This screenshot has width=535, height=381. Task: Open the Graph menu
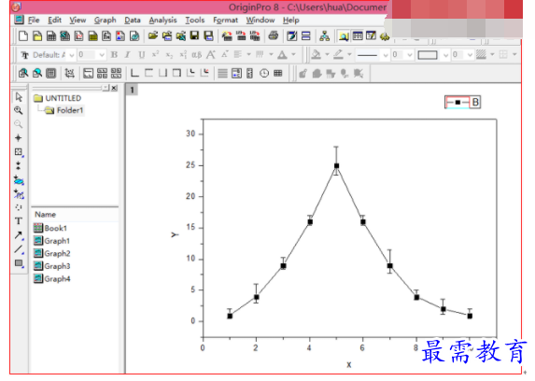[x=106, y=21]
